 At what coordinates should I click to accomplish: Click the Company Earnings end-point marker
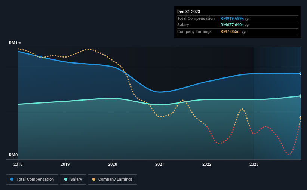point(301,118)
